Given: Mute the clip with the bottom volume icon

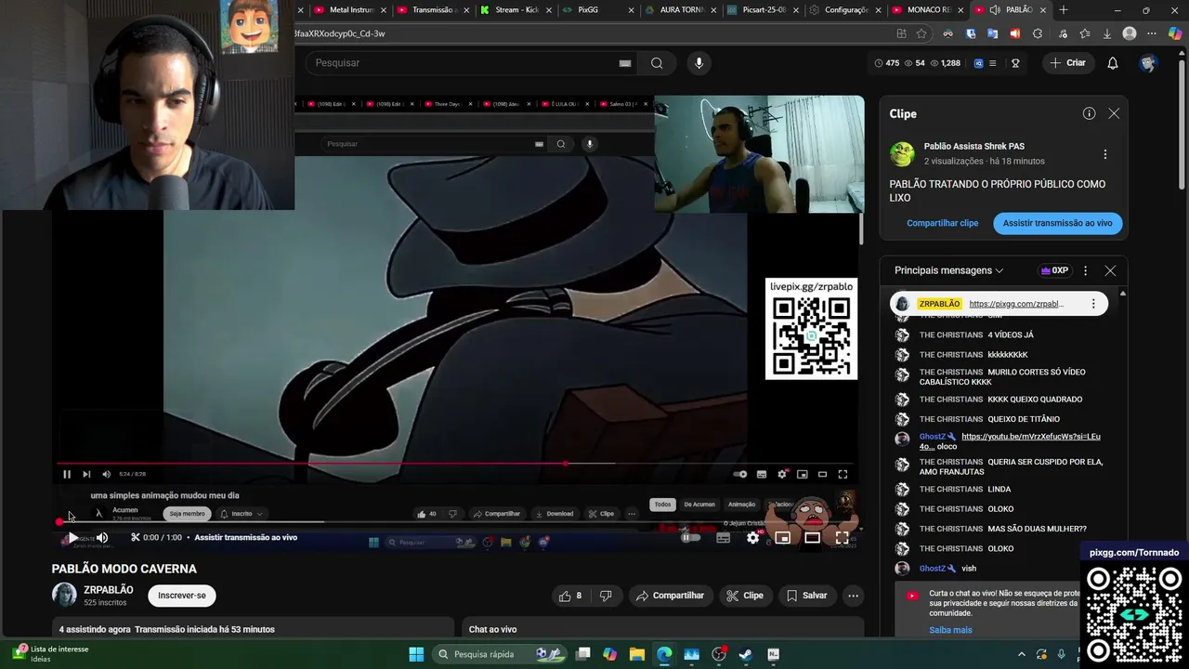Looking at the screenshot, I should [102, 537].
